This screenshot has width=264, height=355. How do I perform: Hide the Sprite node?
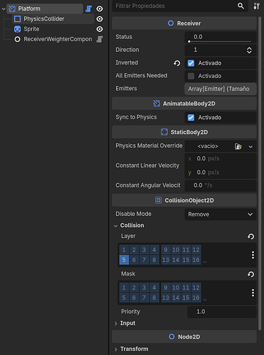point(100,29)
